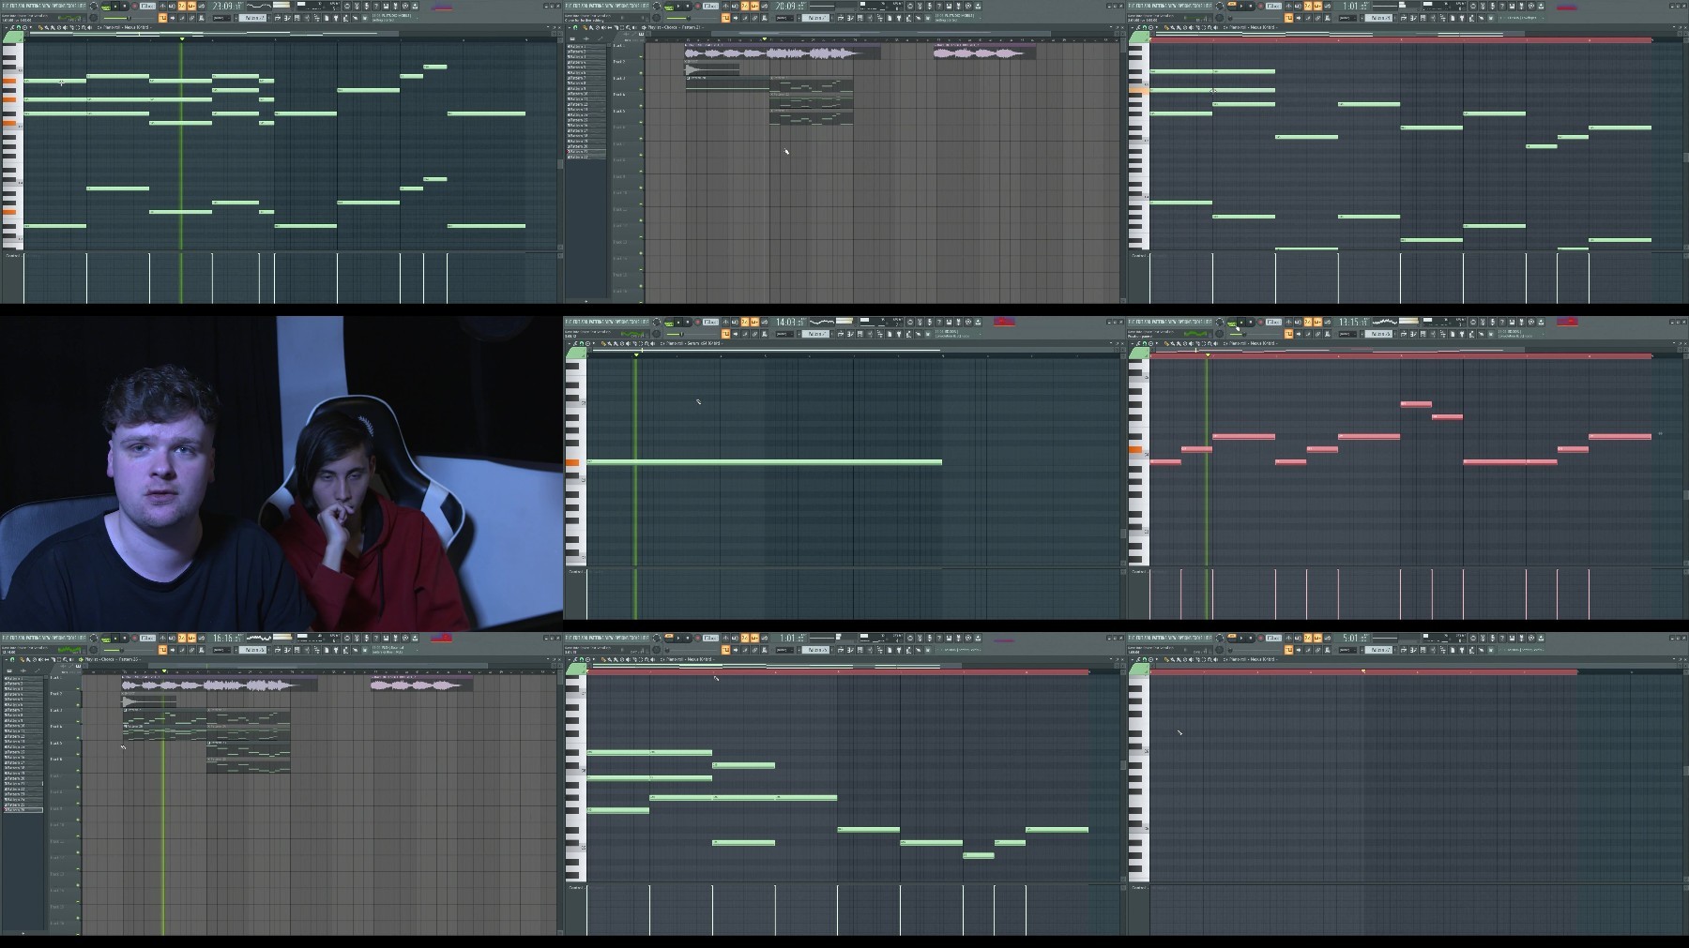Stop playback in the window showing 20:09
Image resolution: width=1689 pixels, height=948 pixels.
688,6
